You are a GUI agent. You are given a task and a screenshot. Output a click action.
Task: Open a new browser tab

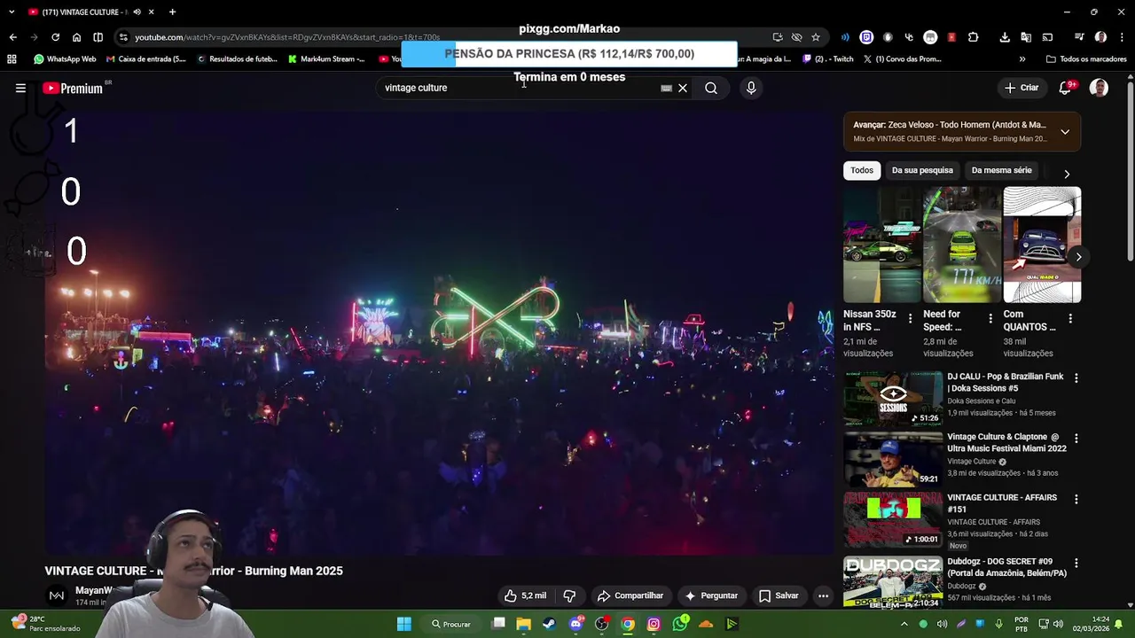tap(172, 12)
